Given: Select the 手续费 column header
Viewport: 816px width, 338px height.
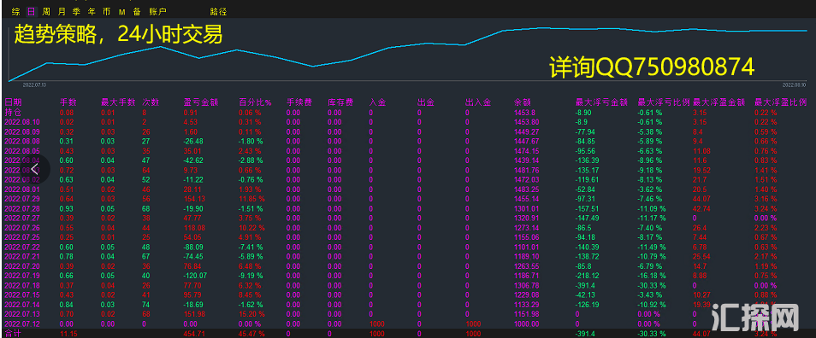Looking at the screenshot, I should point(299,102).
